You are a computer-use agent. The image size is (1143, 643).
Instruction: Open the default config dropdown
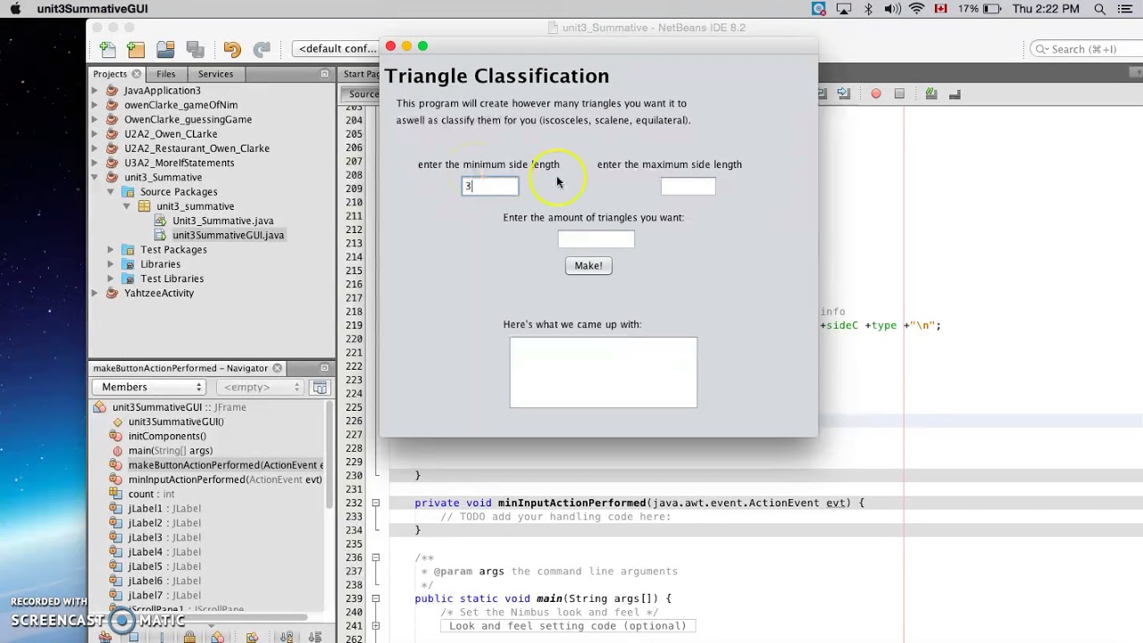point(338,48)
